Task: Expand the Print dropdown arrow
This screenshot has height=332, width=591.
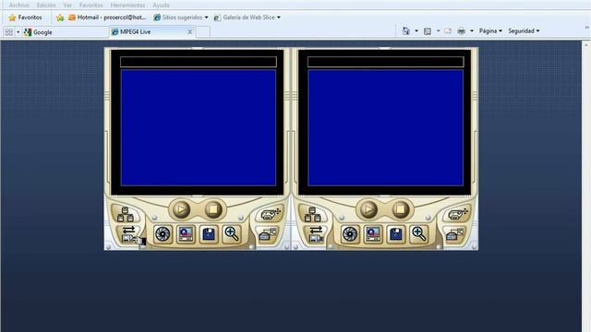Action: (x=472, y=30)
